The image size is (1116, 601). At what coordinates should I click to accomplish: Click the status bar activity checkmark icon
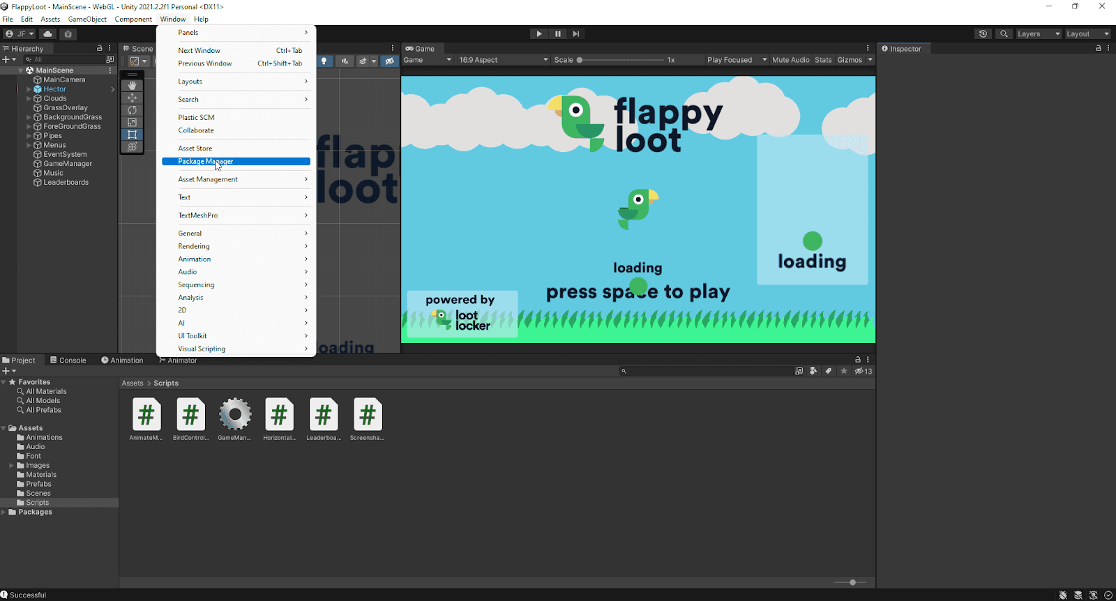point(1108,595)
